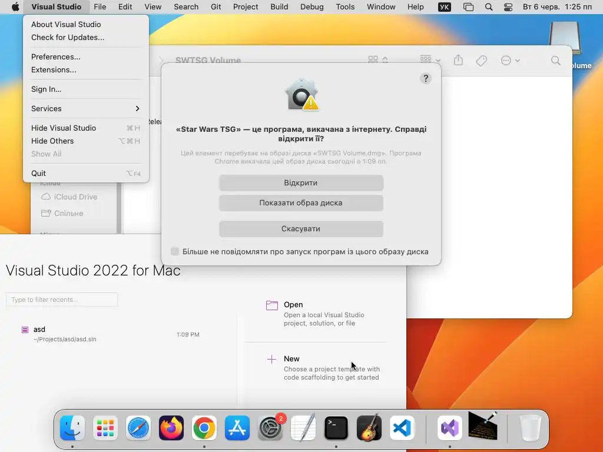Open the Finder group-by dropdown
Viewport: 603px width, 452px height.
point(430,60)
